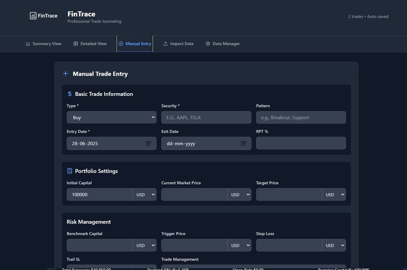Screen dimensions: 407x270
Task: Click the Entry Date field showing 28-06-2025
Action: click(x=112, y=144)
